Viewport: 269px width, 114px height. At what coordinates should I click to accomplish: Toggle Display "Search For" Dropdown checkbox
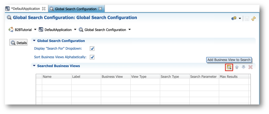(x=92, y=49)
